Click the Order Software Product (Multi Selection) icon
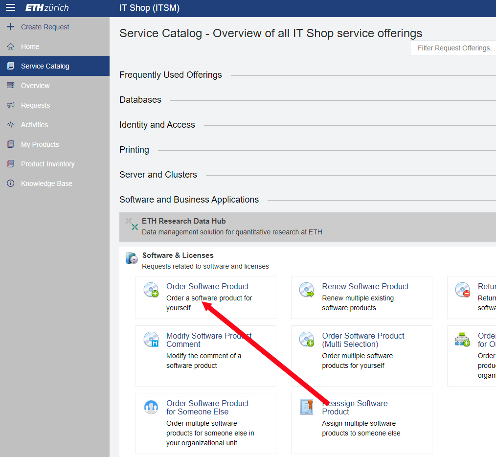The image size is (496, 457). pos(307,339)
